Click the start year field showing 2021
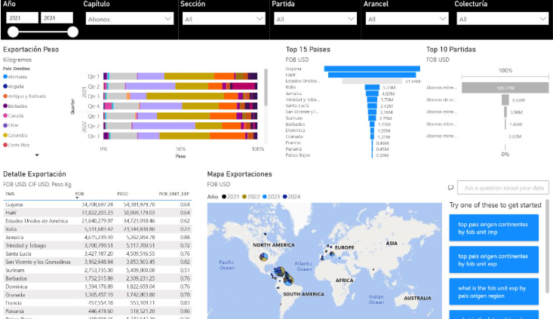This screenshot has width=553, height=319. click(22, 18)
